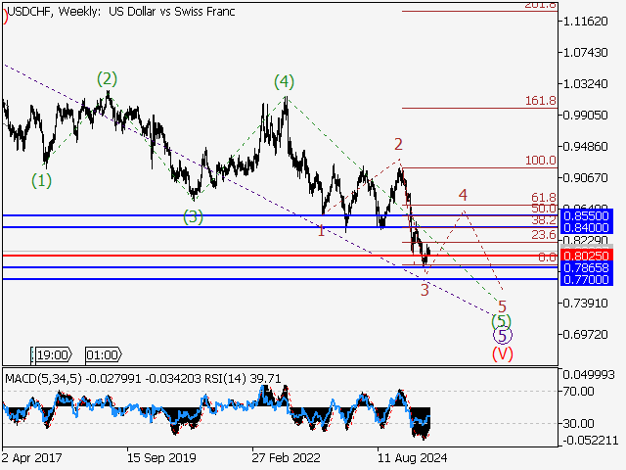Click the green wave (1) label
Image resolution: width=626 pixels, height=470 pixels.
[41, 180]
